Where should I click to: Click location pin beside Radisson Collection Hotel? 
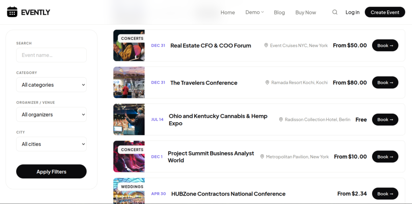tap(281, 120)
